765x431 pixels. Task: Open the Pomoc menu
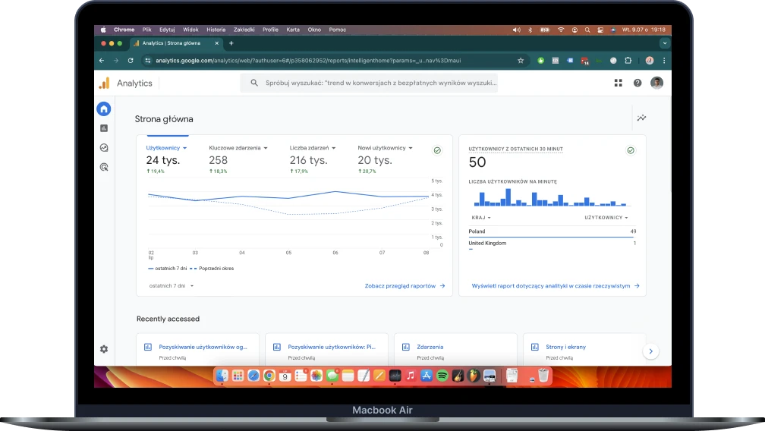click(x=337, y=30)
